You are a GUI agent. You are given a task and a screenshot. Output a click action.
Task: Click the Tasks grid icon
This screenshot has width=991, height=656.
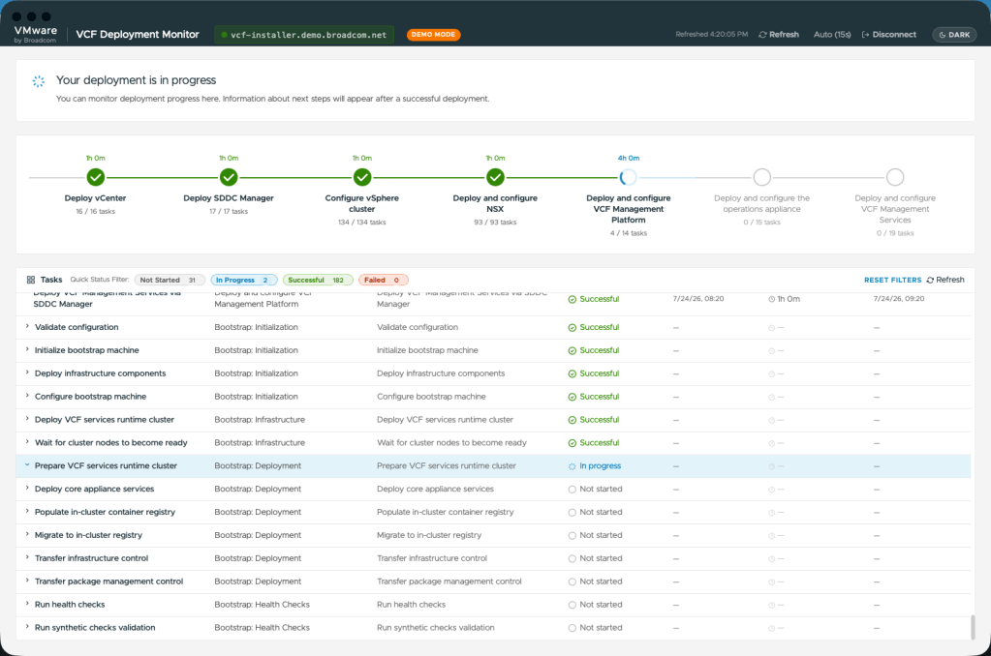(x=30, y=280)
